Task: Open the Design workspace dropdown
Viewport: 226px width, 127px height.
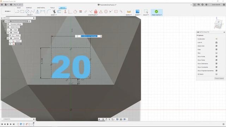Action: (x=8, y=11)
